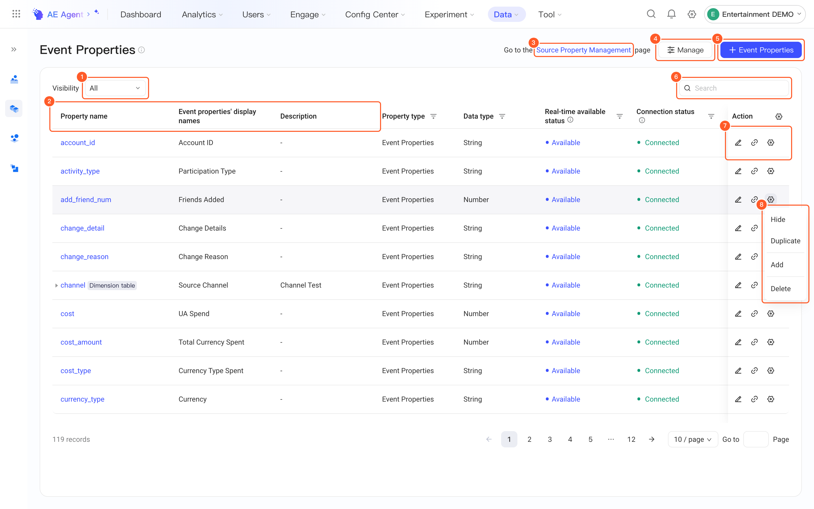Edit the currency_type property

[x=738, y=399]
